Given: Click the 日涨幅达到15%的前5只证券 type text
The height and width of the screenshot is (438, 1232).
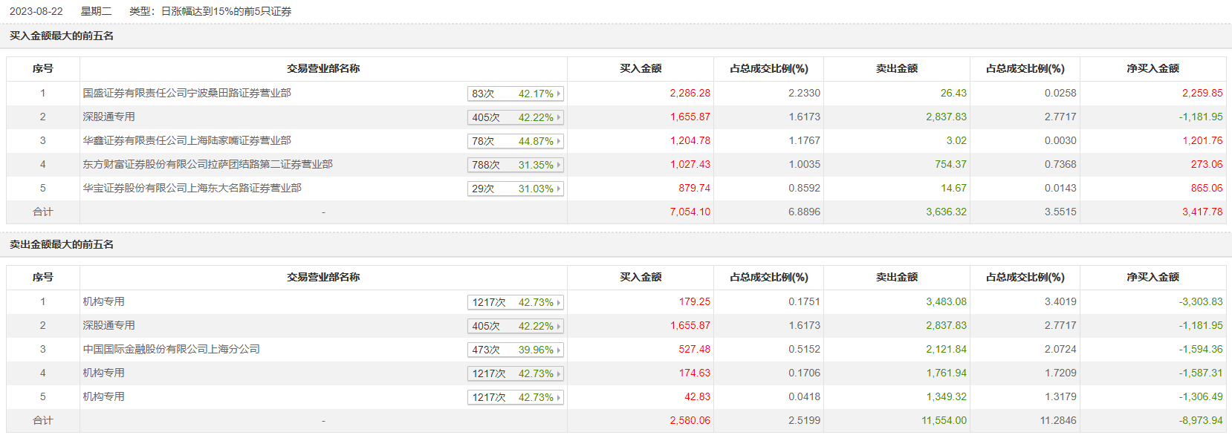Looking at the screenshot, I should 226,11.
